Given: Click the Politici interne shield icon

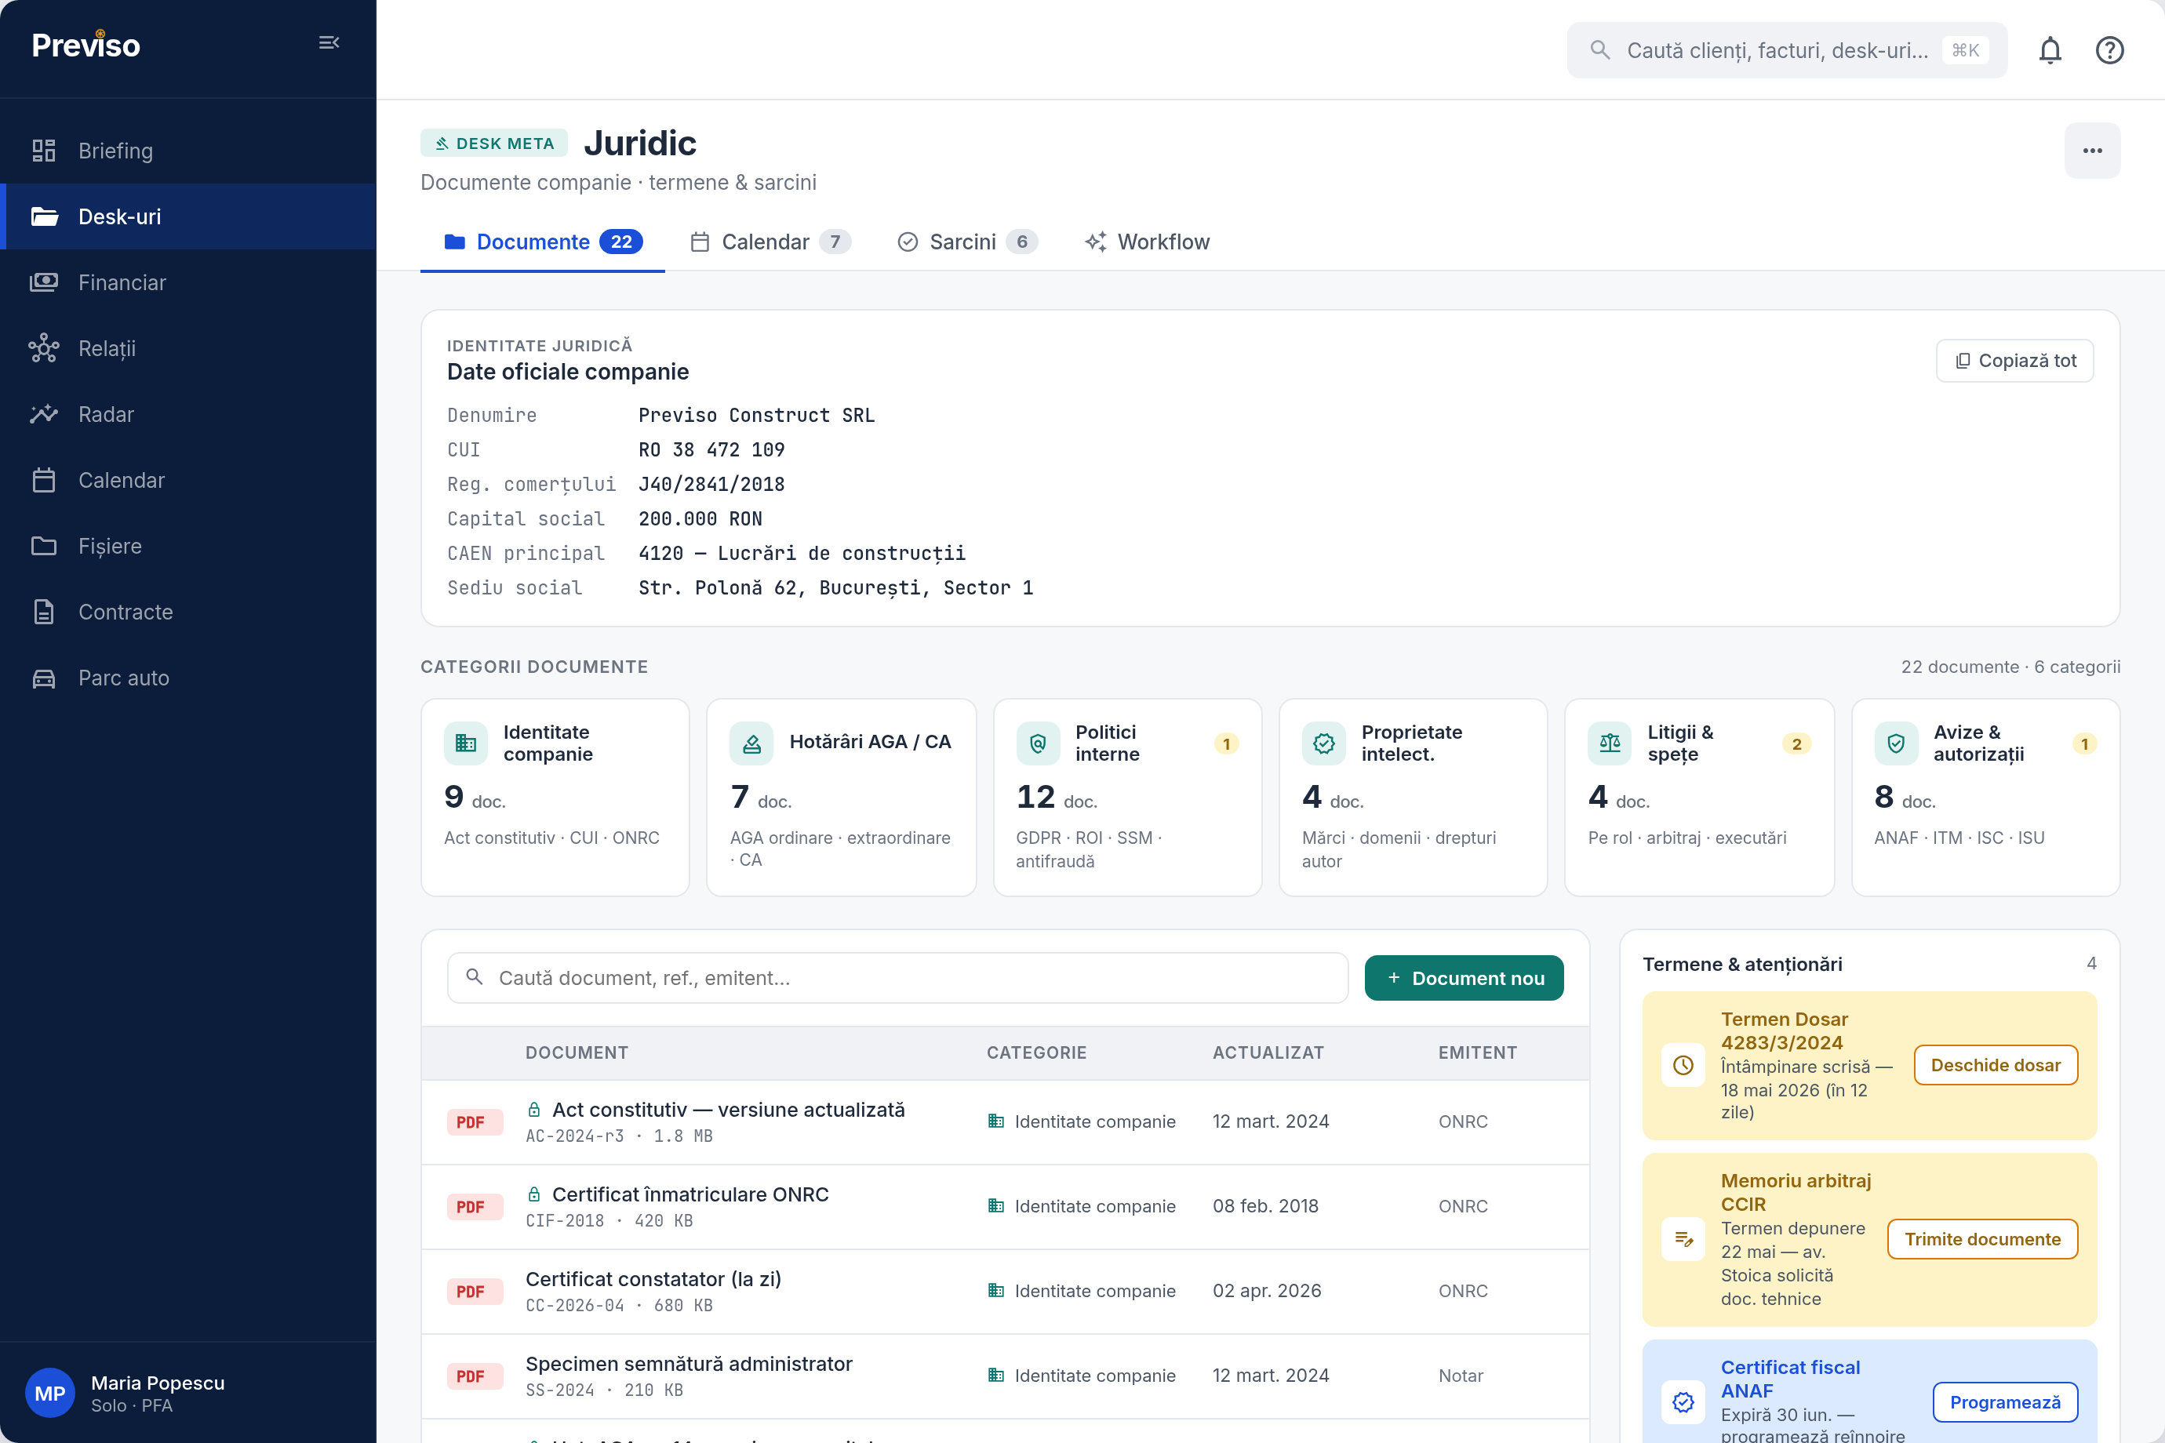Looking at the screenshot, I should 1037,743.
